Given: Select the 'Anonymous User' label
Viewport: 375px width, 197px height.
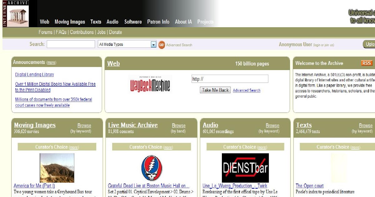Looking at the screenshot, I should point(295,45).
